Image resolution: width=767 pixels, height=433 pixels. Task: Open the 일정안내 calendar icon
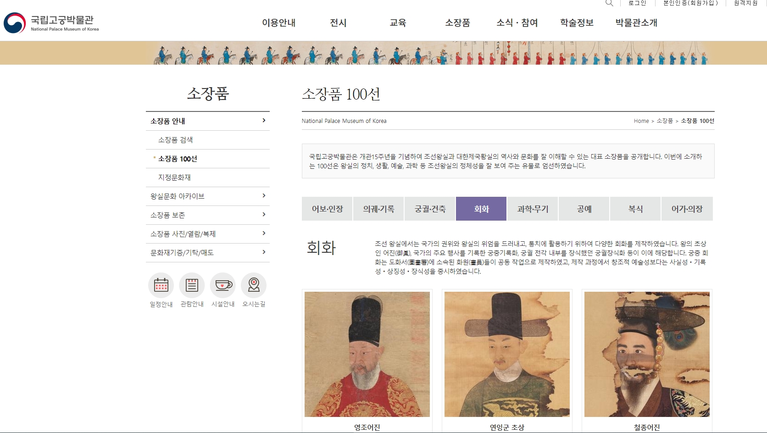161,285
